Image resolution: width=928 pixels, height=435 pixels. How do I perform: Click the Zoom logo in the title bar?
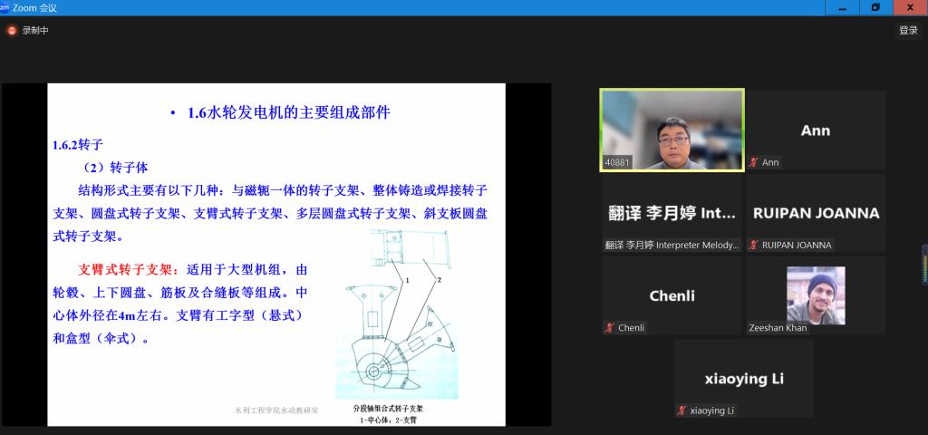point(5,7)
